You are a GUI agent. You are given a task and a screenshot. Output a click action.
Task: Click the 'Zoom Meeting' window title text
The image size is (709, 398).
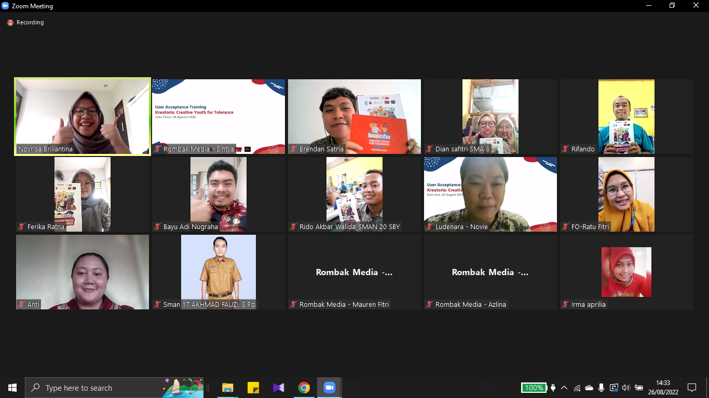point(32,6)
